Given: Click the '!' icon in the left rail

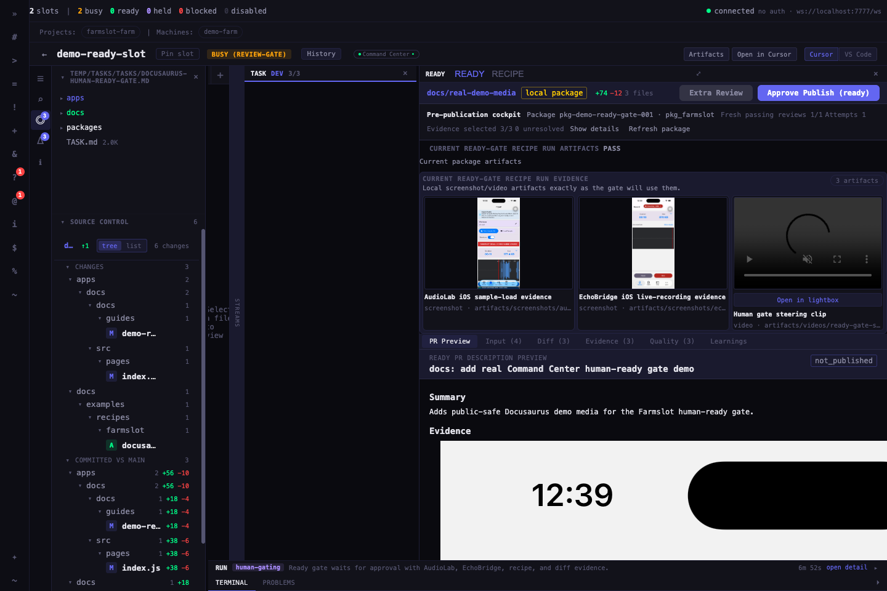Looking at the screenshot, I should coord(14,107).
